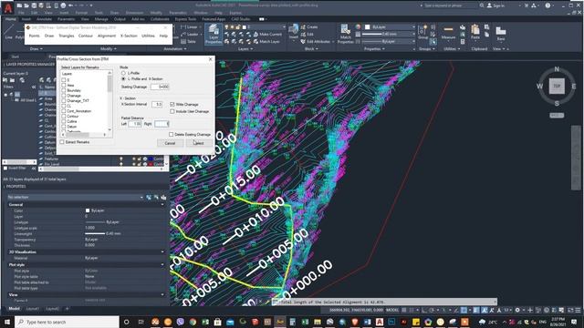584x328 pixels.
Task: Open the X-Section menu in DTM window
Action: tap(129, 36)
